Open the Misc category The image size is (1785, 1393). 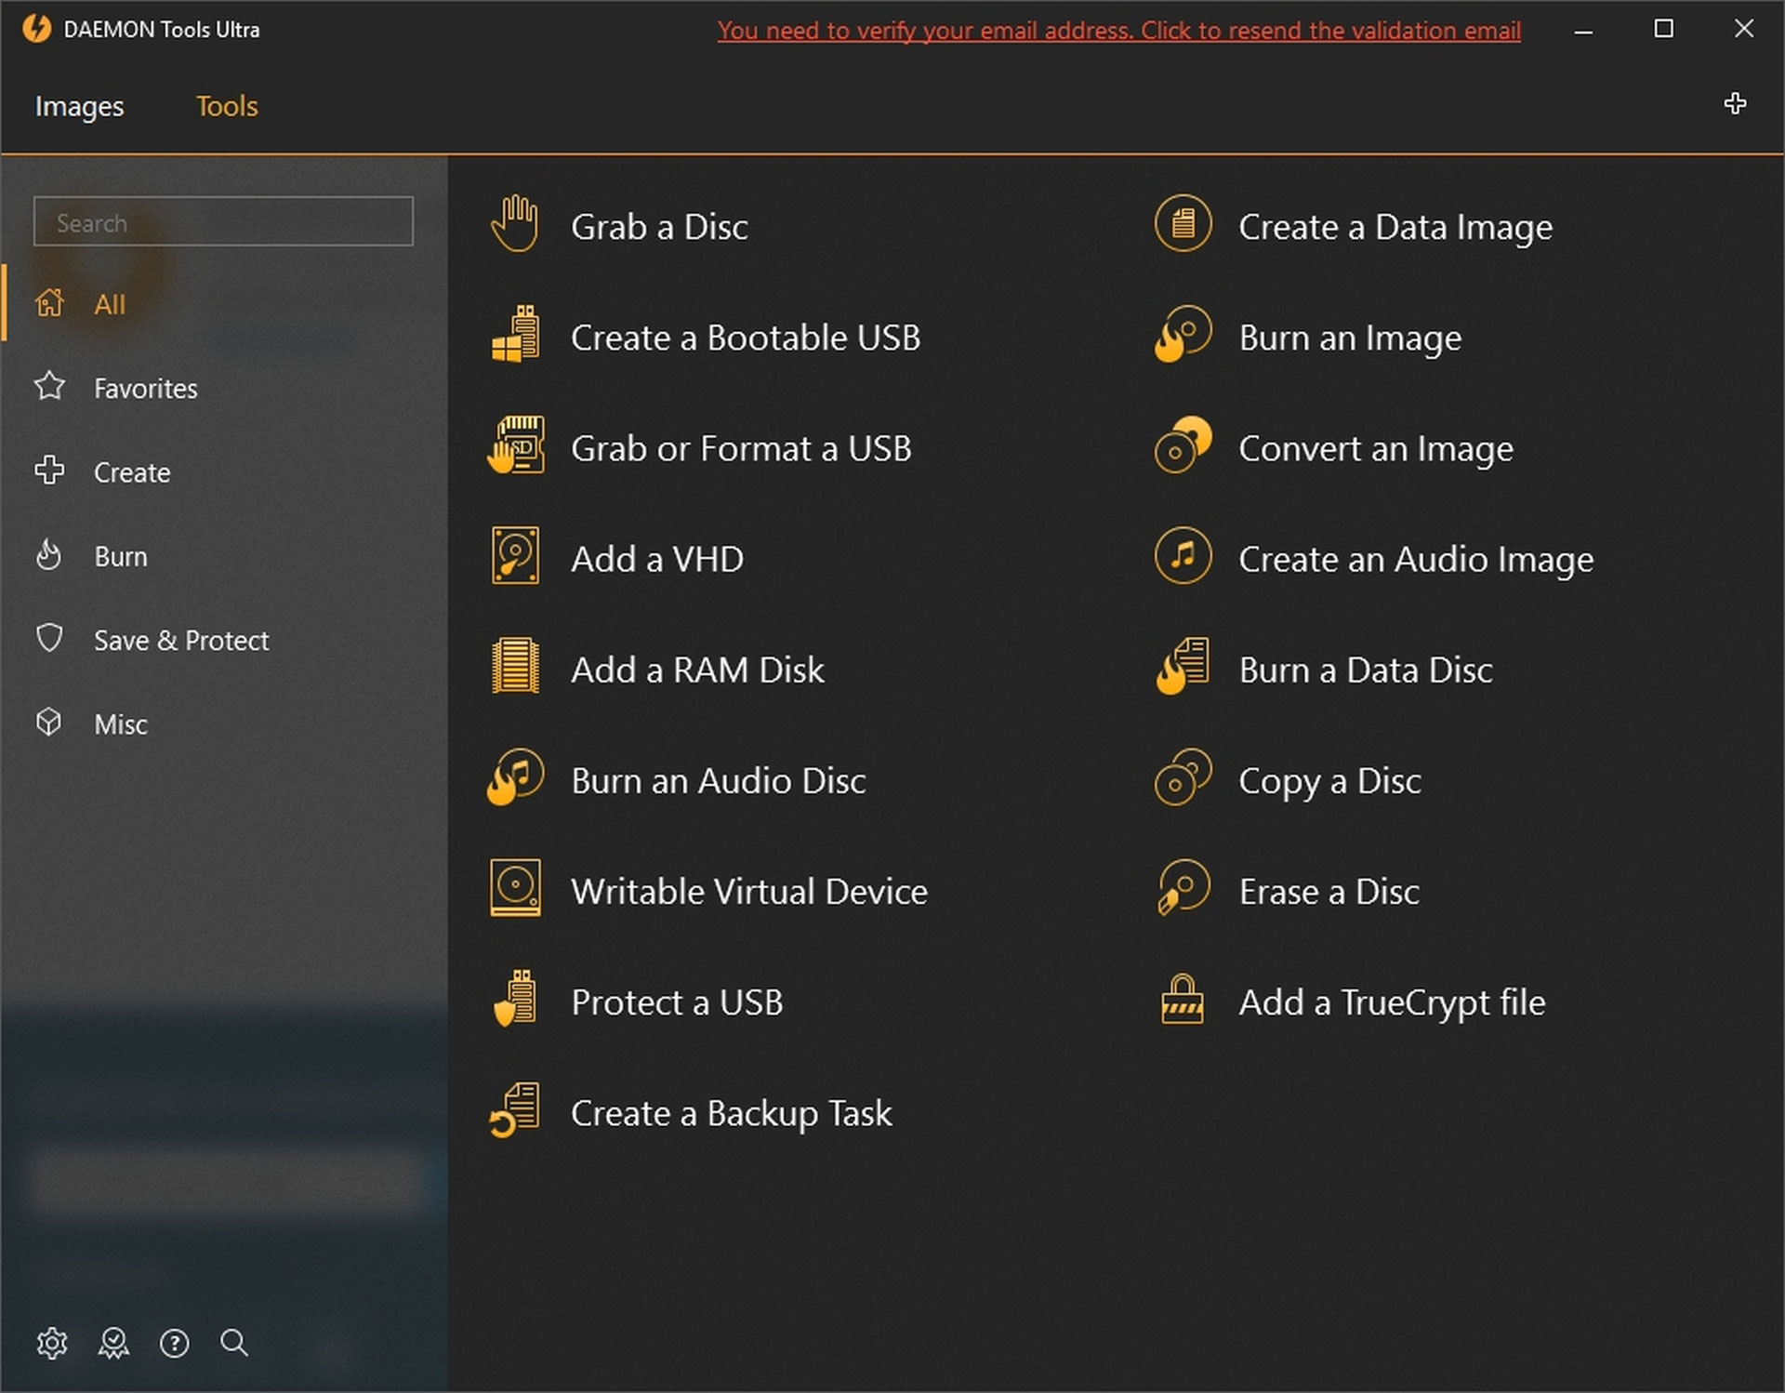[x=224, y=723]
